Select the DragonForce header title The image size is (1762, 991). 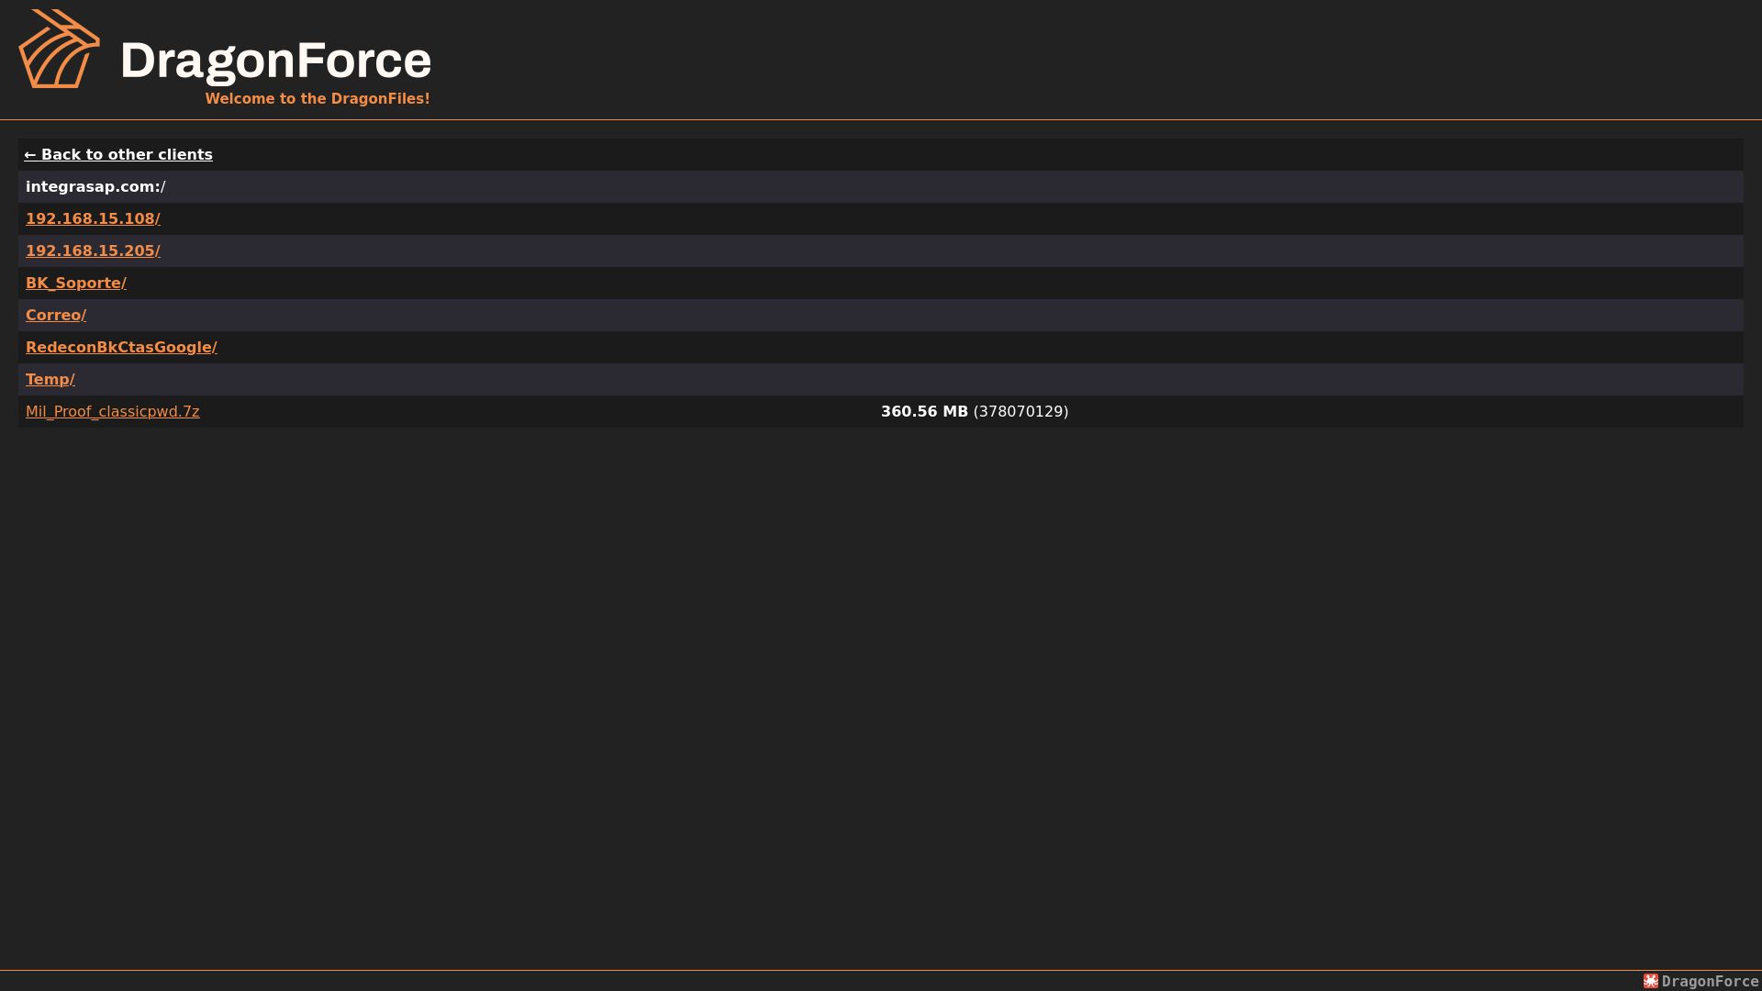275,61
